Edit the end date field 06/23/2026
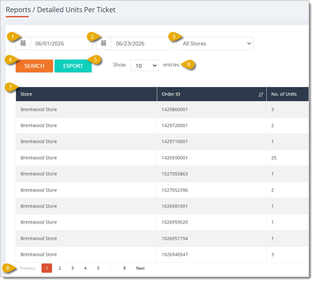Image resolution: width=314 pixels, height=282 pixels. click(142, 43)
